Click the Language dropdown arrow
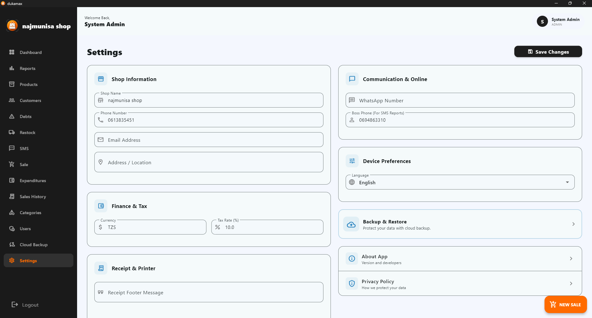Screen dimensions: 592x318 pyautogui.click(x=567, y=182)
